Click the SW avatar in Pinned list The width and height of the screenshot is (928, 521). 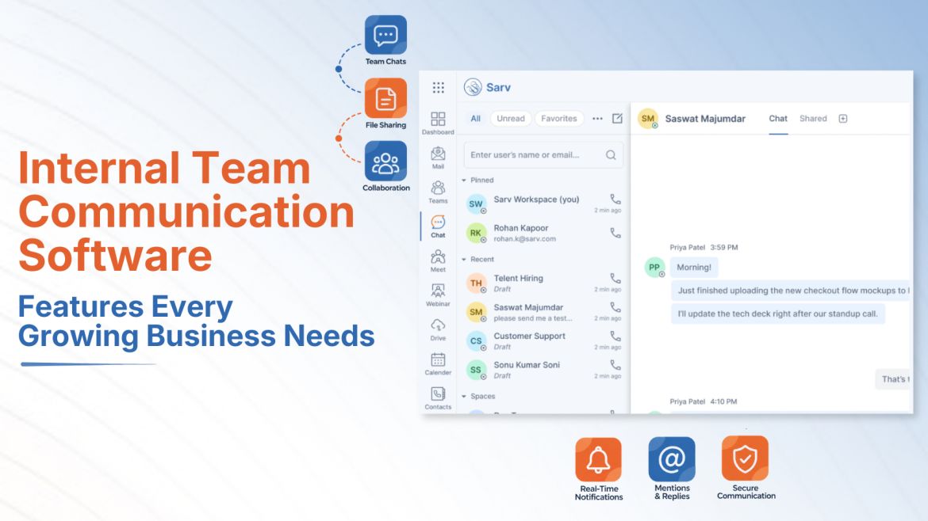476,203
